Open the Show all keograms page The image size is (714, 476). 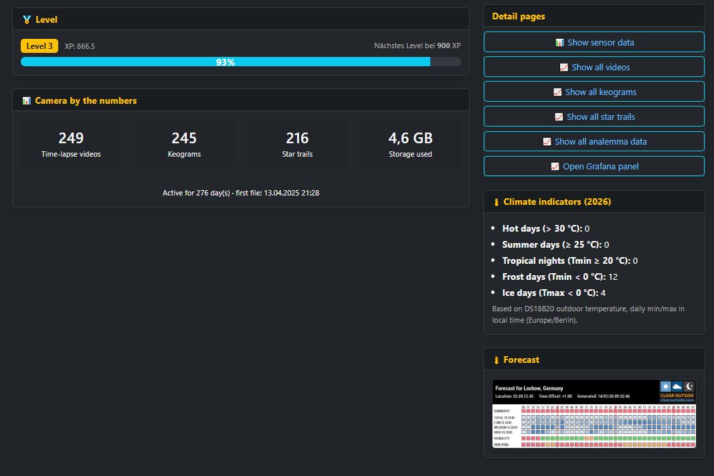click(x=594, y=92)
